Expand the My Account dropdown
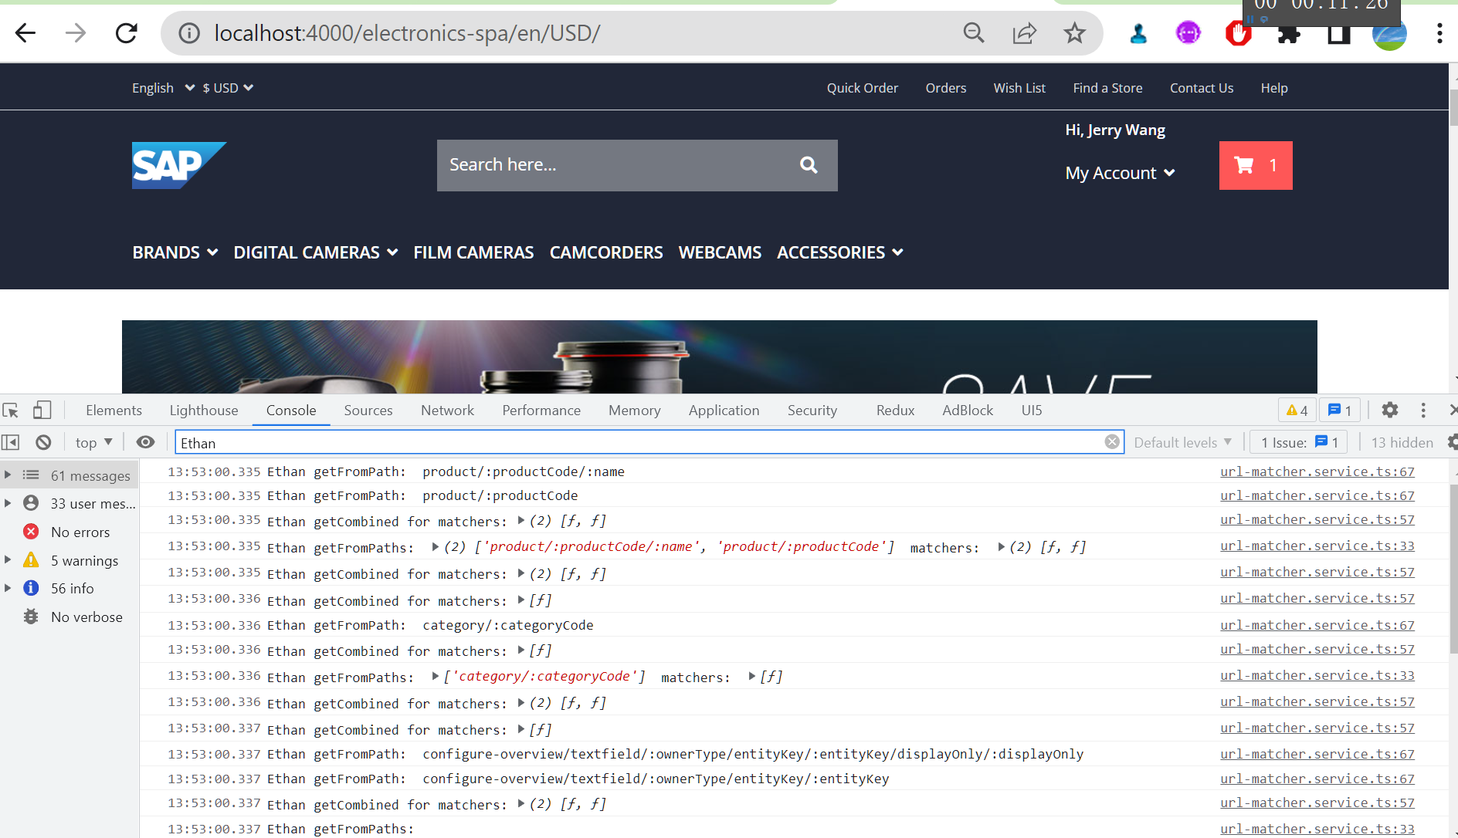The image size is (1458, 838). pyautogui.click(x=1120, y=173)
